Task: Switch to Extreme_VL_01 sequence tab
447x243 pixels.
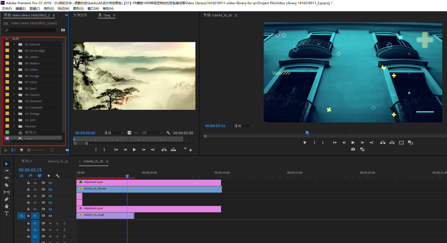Action: pyautogui.click(x=58, y=161)
